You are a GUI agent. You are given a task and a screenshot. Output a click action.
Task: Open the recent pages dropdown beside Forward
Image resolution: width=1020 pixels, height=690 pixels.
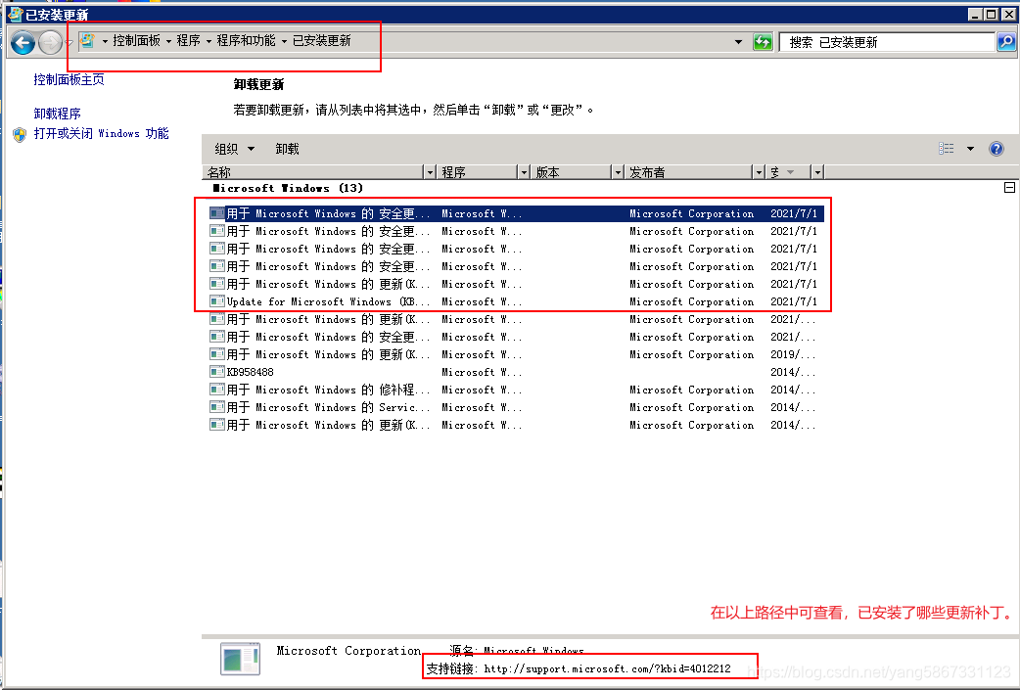69,44
